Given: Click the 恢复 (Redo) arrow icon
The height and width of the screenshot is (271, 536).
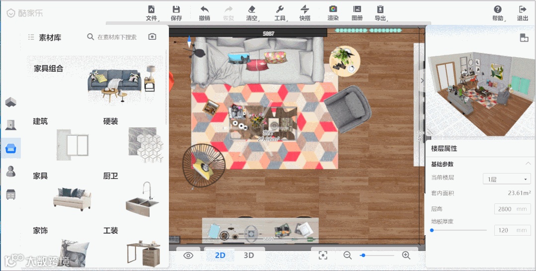Looking at the screenshot, I should [x=229, y=9].
